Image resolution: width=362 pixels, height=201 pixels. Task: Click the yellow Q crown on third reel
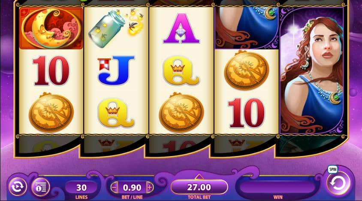coord(181,70)
